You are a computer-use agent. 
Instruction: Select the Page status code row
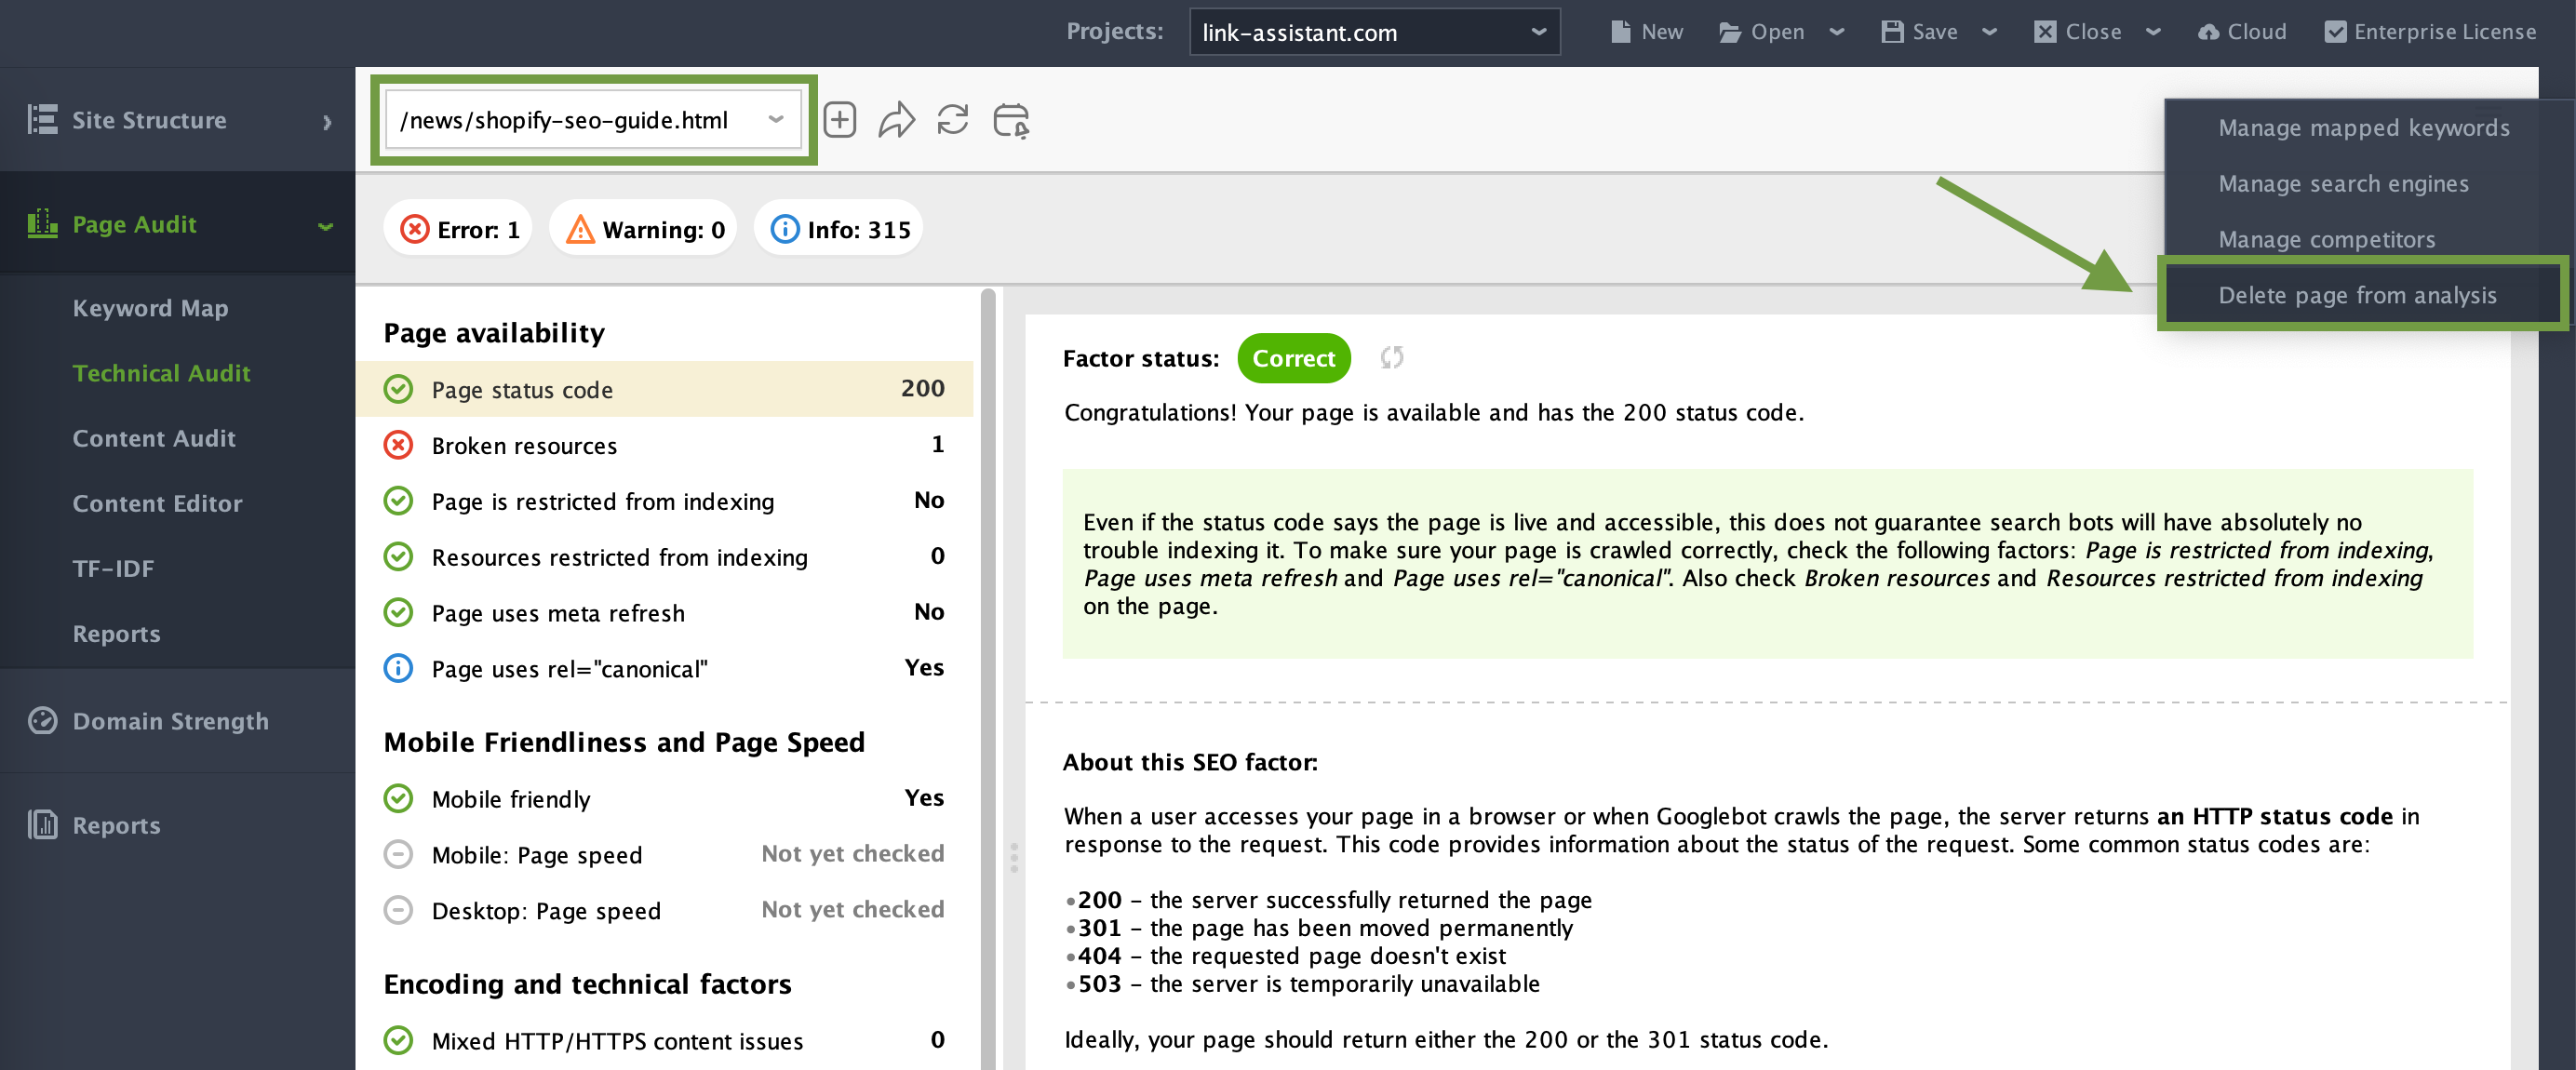pos(664,389)
